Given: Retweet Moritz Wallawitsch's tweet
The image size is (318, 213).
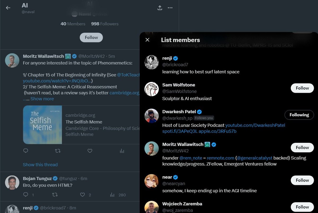Looking at the screenshot, I should (58, 151).
